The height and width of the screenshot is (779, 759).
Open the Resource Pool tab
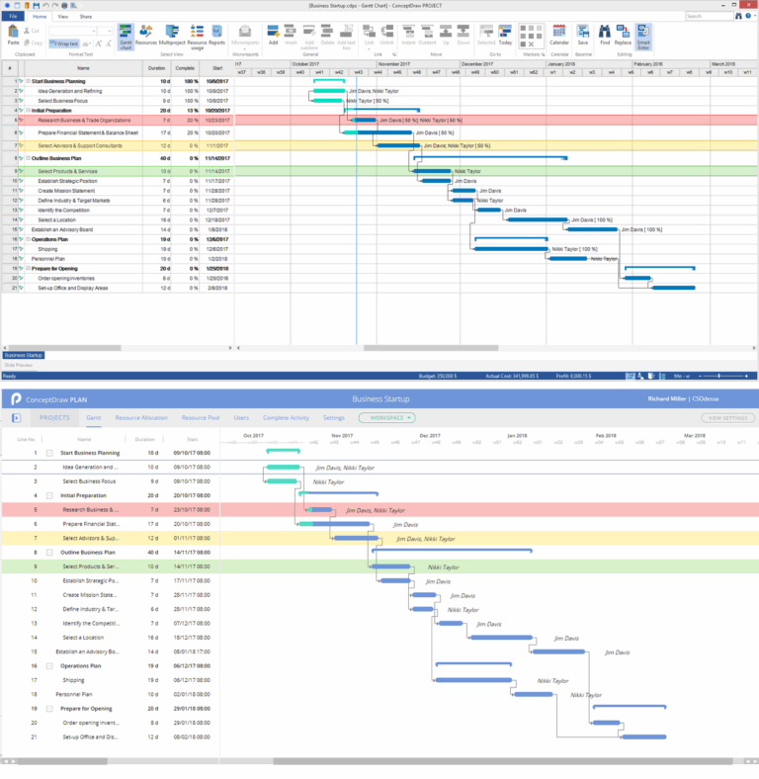(201, 418)
